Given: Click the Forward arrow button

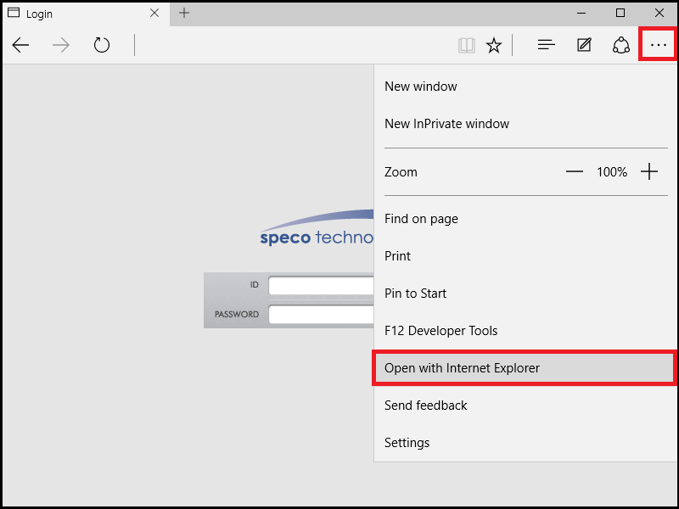Looking at the screenshot, I should [x=61, y=45].
